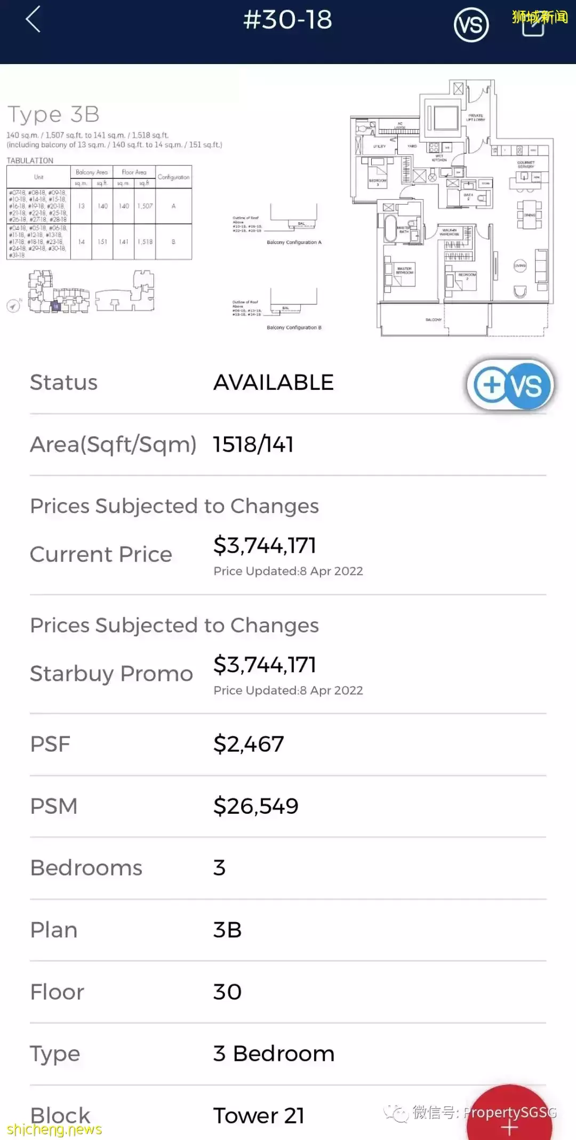The width and height of the screenshot is (576, 1140).
Task: Open the tabulation table of units
Action: pyautogui.click(x=99, y=213)
